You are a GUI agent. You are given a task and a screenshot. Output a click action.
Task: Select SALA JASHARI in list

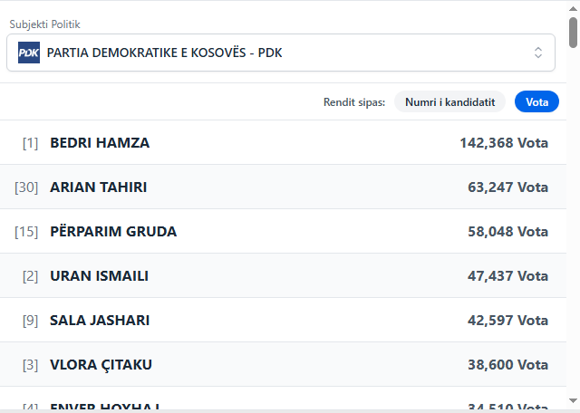(x=100, y=320)
